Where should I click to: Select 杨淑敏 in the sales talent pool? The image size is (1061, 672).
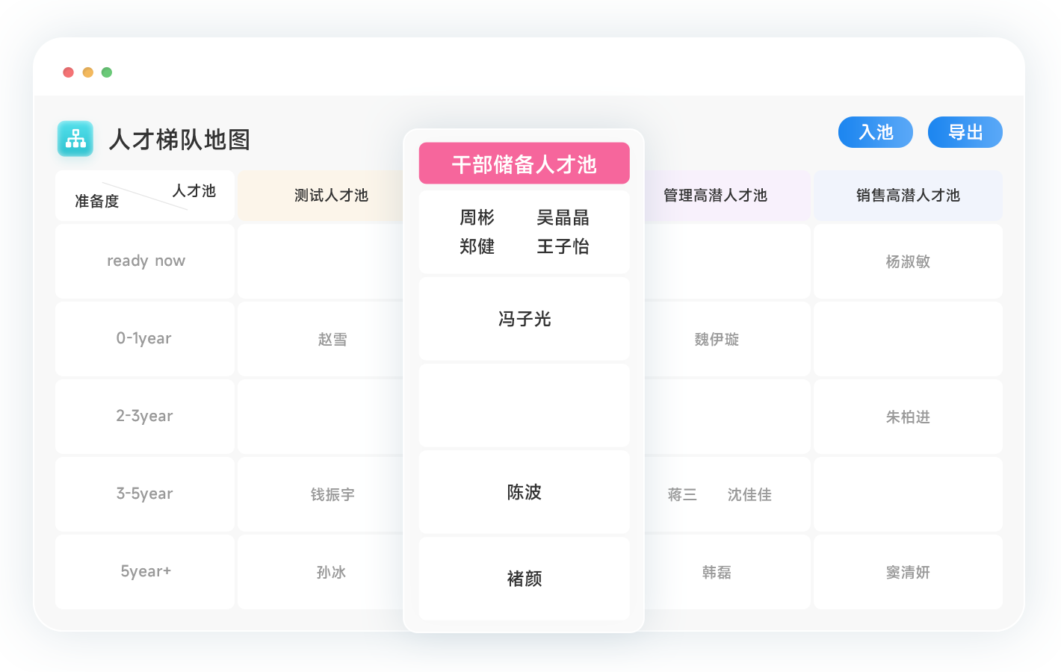(908, 262)
